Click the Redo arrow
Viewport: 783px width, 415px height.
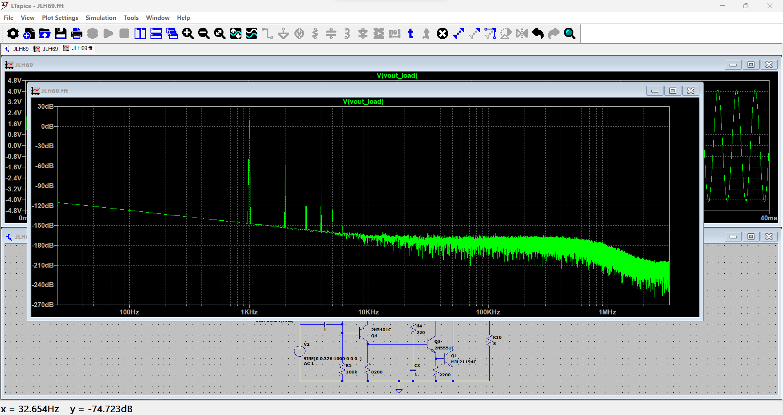(554, 33)
